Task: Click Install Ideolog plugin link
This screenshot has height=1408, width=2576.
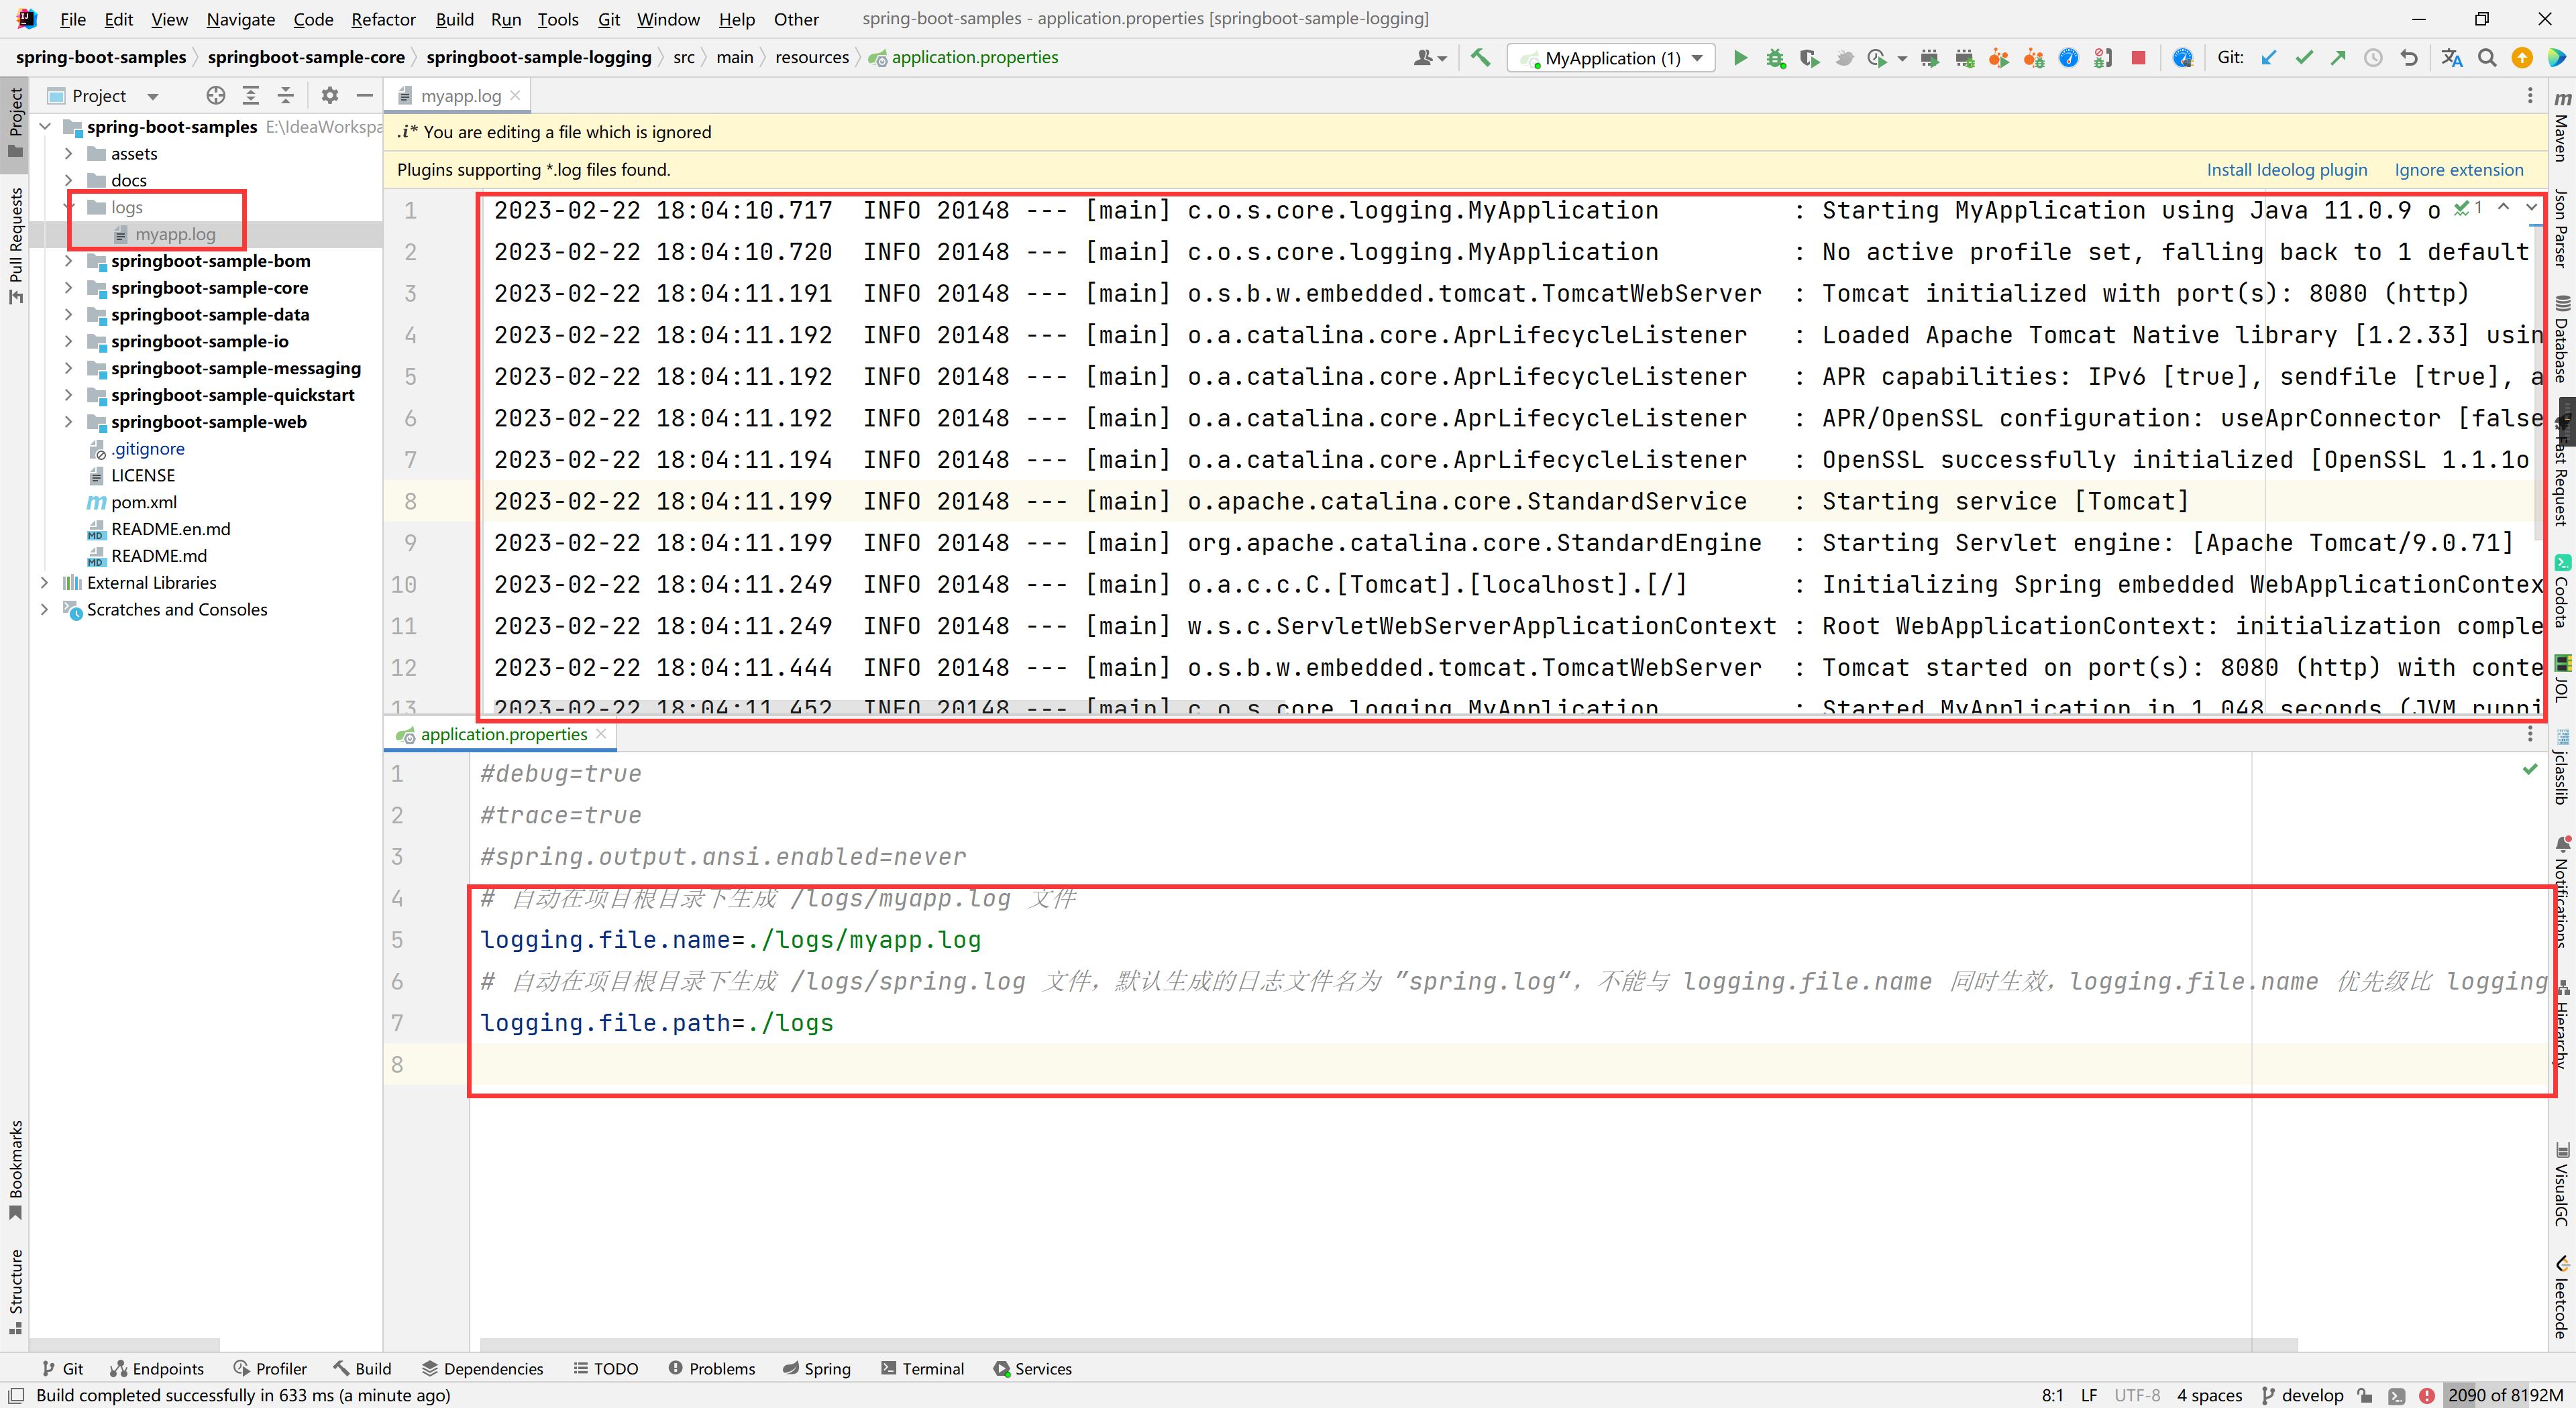Action: pyautogui.click(x=2287, y=170)
